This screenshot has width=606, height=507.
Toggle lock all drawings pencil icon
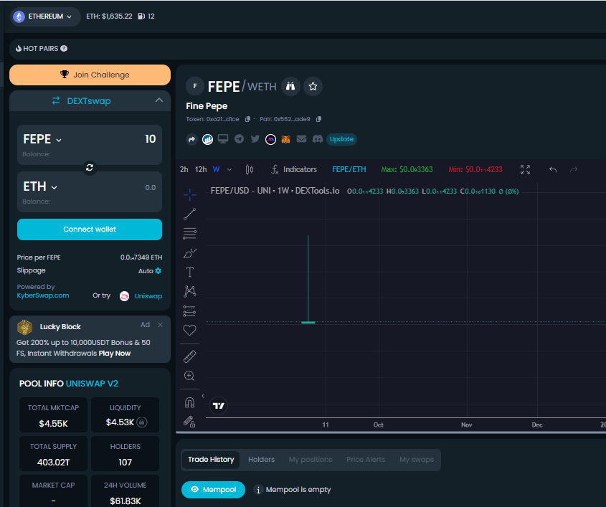coord(190,421)
